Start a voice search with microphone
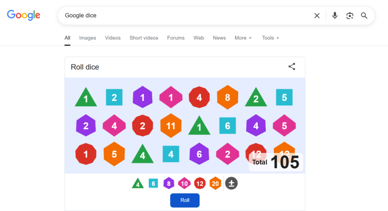The image size is (388, 211). 335,16
